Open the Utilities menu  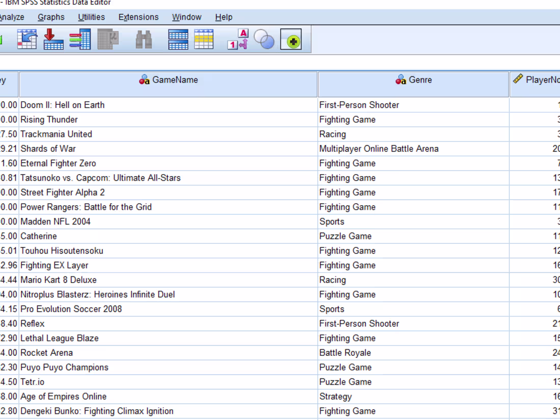click(x=92, y=17)
